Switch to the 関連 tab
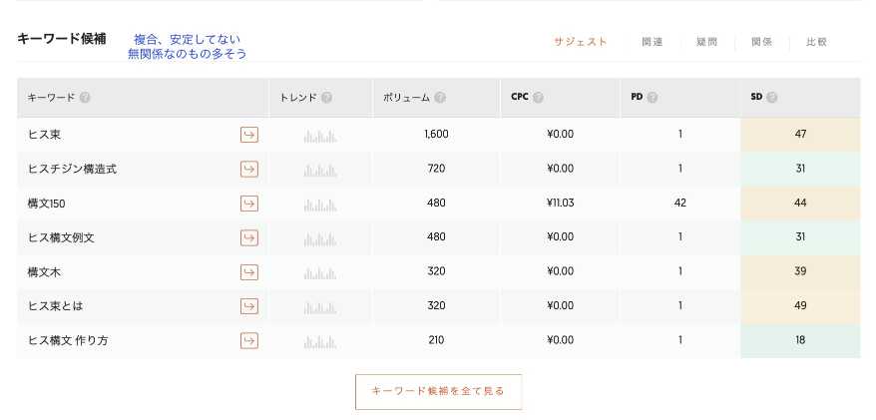Image resolution: width=876 pixels, height=420 pixels. coord(652,42)
